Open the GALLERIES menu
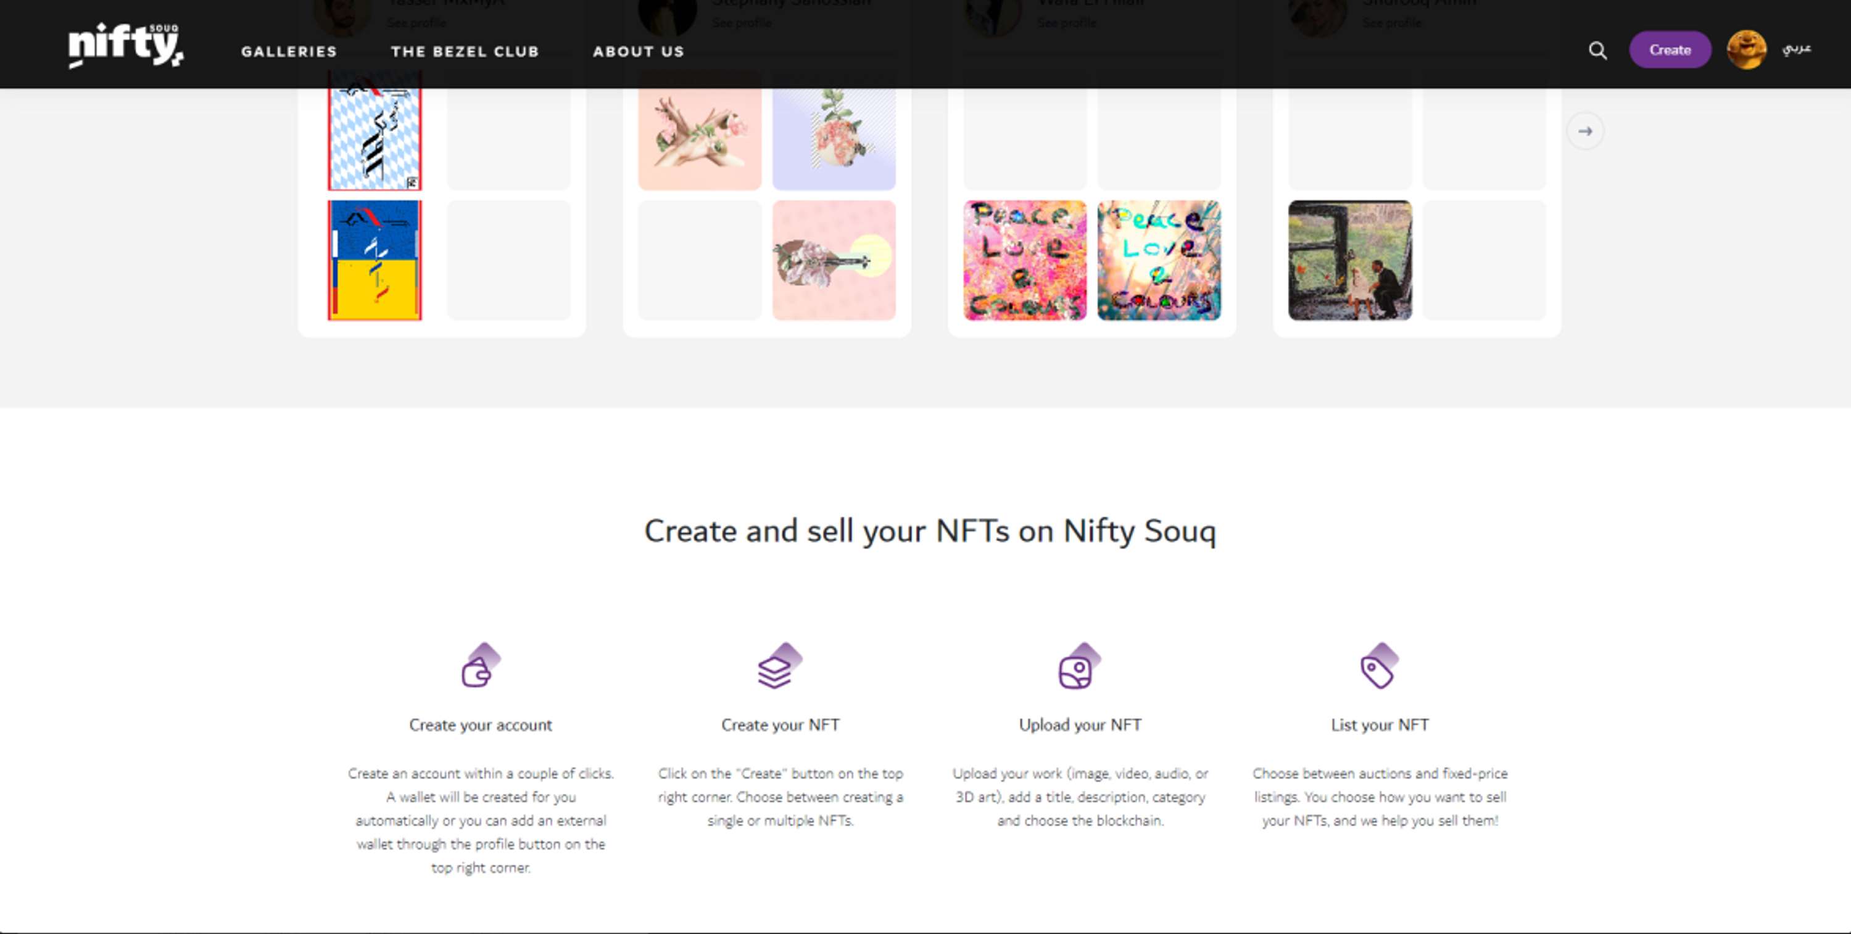Image resolution: width=1851 pixels, height=934 pixels. click(289, 52)
